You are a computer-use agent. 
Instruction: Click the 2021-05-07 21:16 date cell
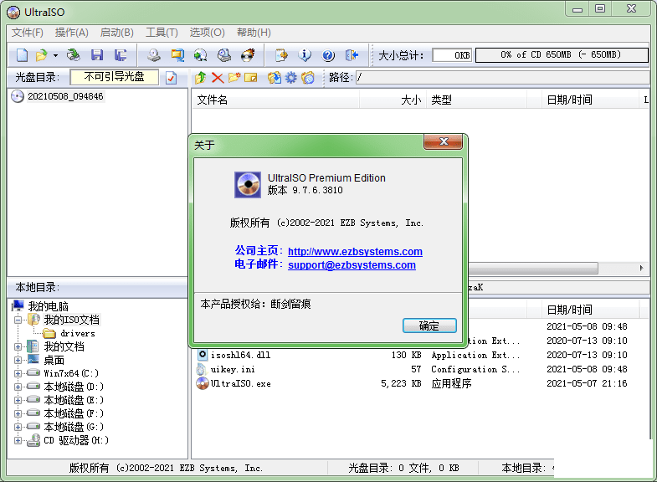tap(587, 383)
